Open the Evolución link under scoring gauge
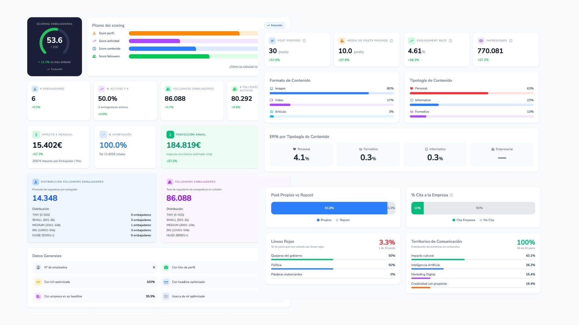Viewport: 579px width, 325px height. pyautogui.click(x=55, y=69)
